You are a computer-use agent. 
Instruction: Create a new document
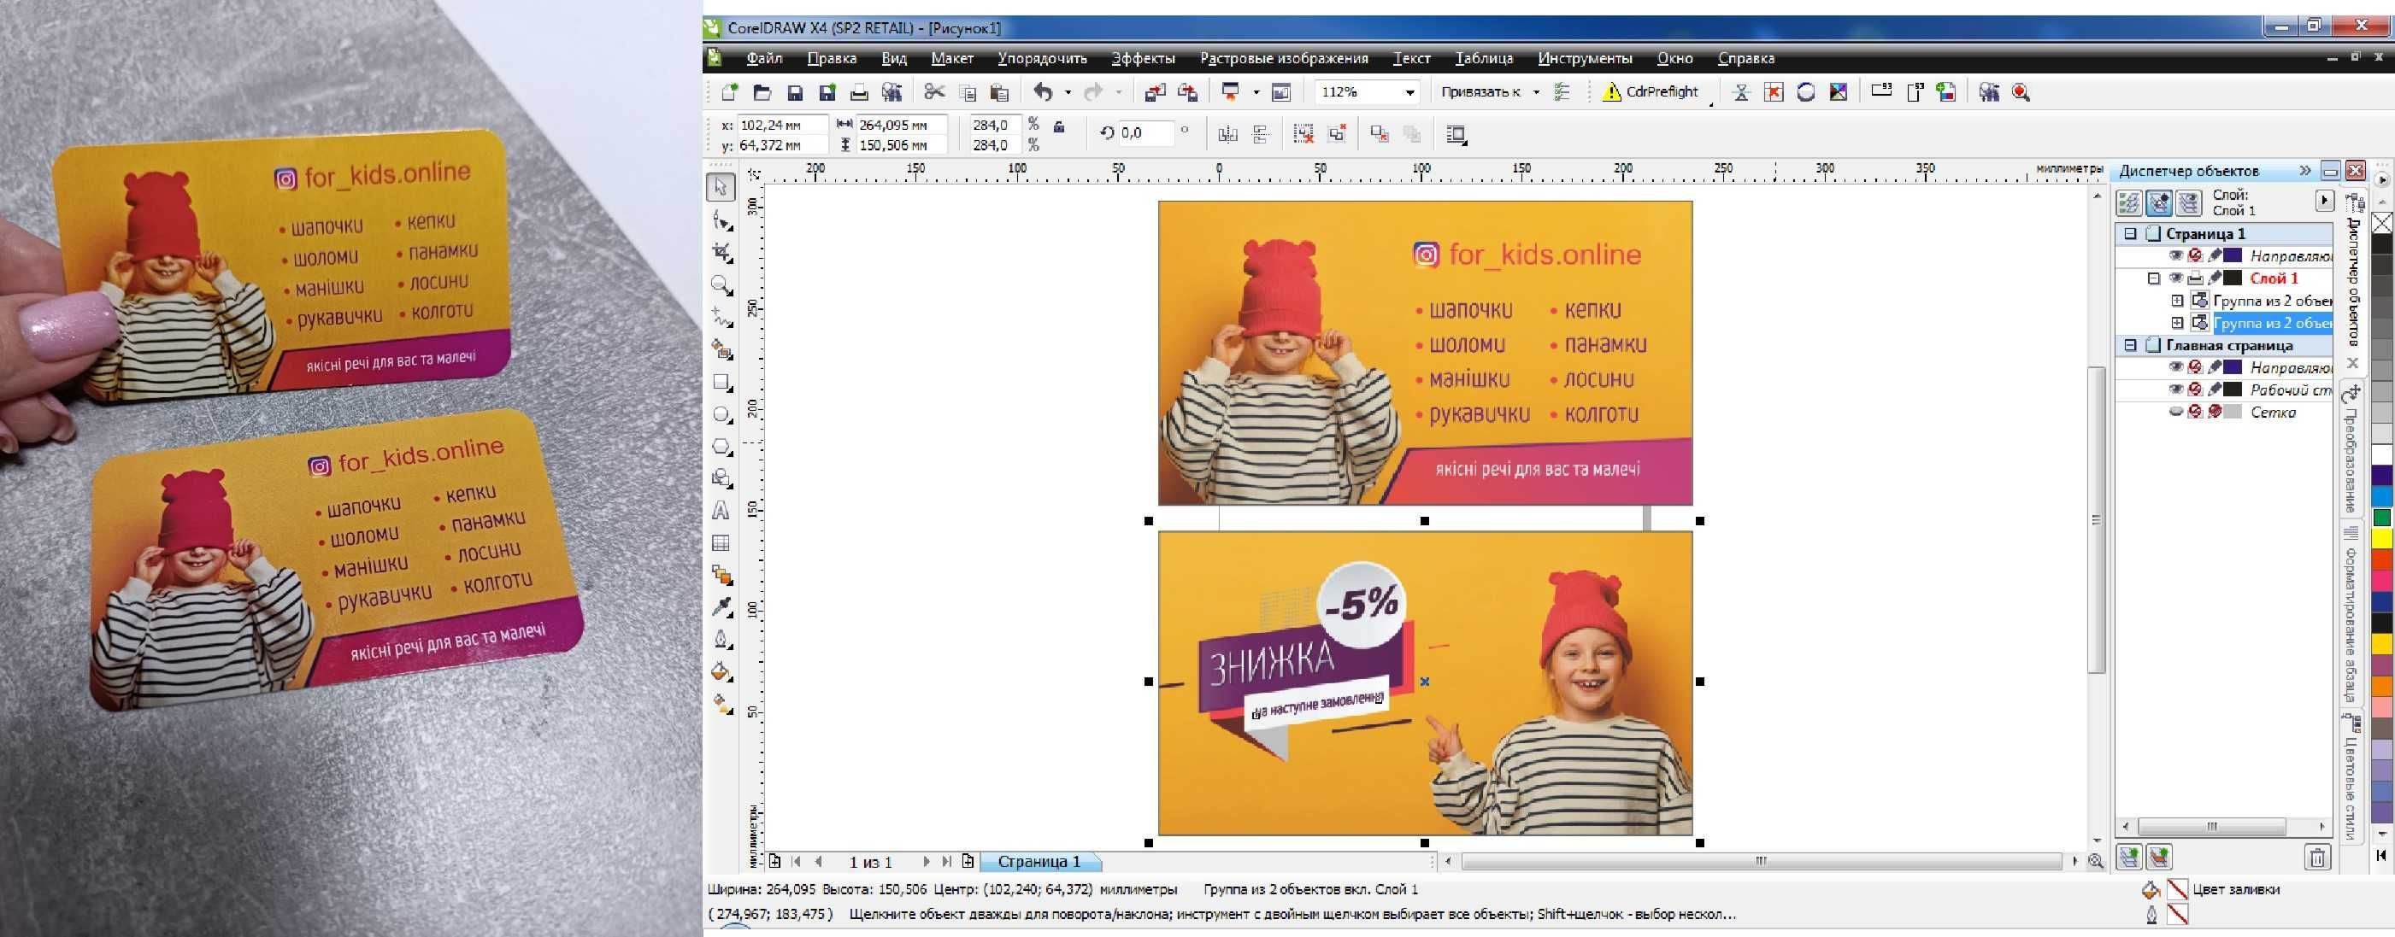point(730,92)
